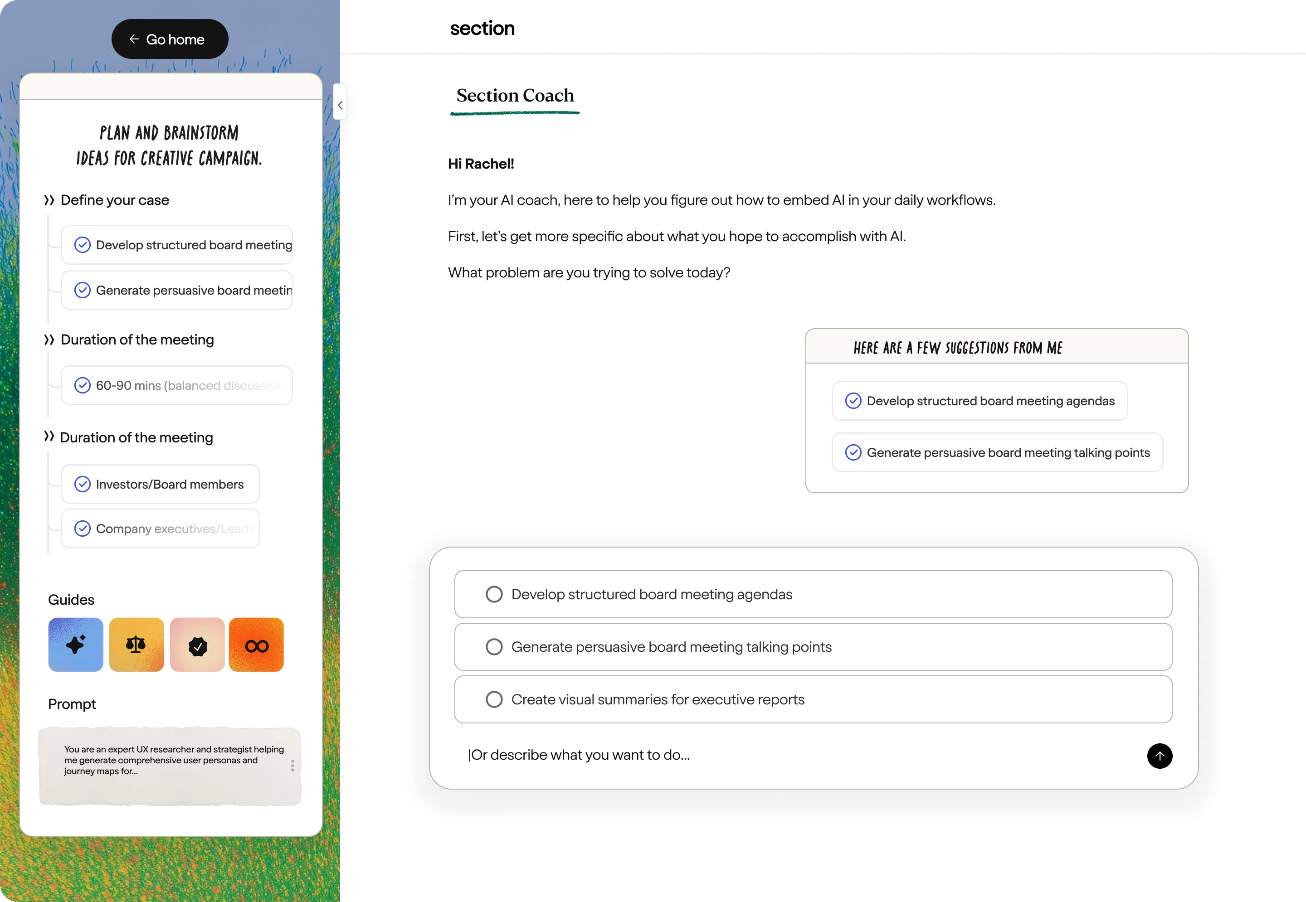This screenshot has width=1306, height=902.
Task: Click the blue sparkle guide icon
Action: [x=76, y=644]
